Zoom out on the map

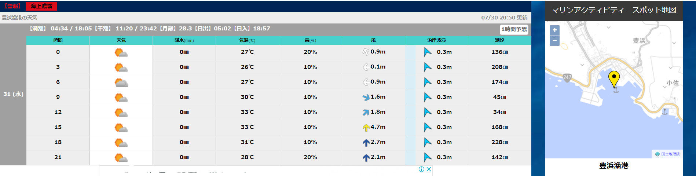(x=554, y=41)
